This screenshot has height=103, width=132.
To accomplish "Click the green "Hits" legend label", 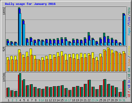I will [x=129, y=11].
